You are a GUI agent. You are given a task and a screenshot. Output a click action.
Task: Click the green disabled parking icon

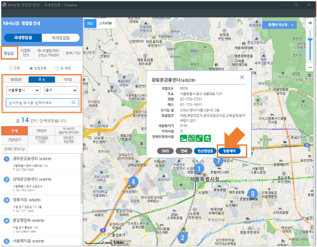[199, 139]
